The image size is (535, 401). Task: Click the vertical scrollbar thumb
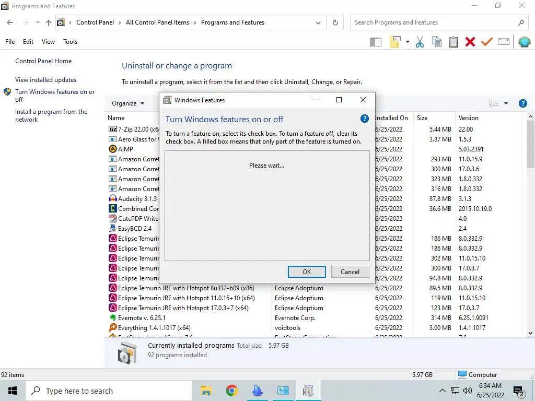click(530, 144)
